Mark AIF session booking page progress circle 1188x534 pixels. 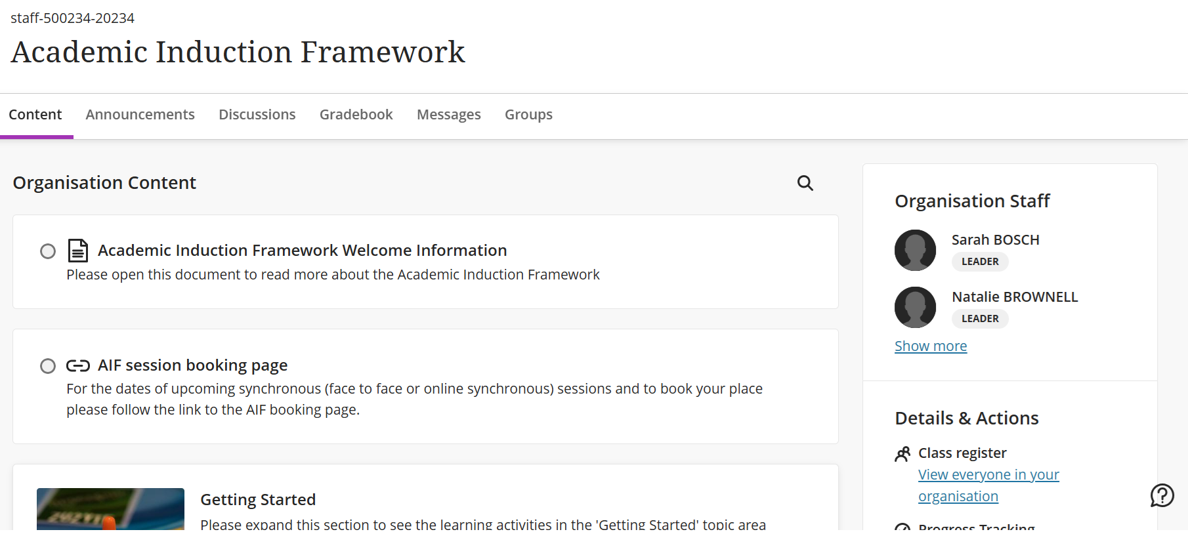point(48,366)
